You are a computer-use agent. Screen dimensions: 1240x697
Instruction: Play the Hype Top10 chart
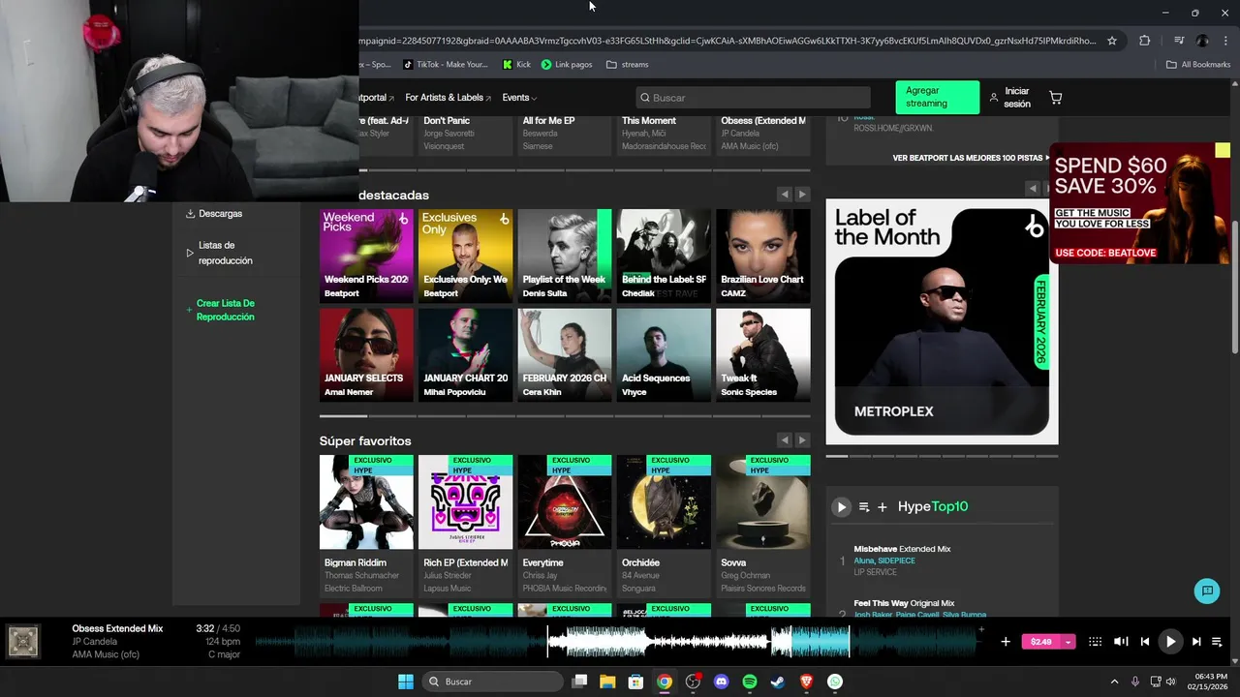pyautogui.click(x=841, y=506)
